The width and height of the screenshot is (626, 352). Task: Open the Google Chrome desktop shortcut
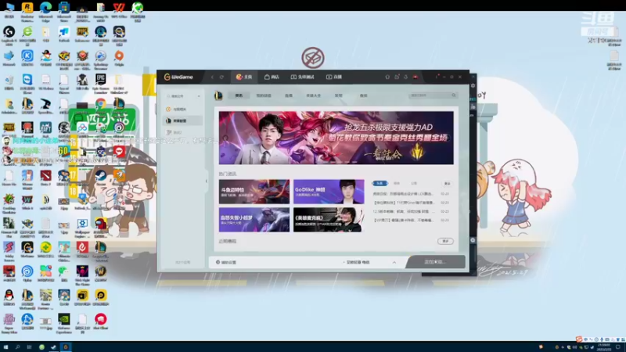(x=101, y=104)
